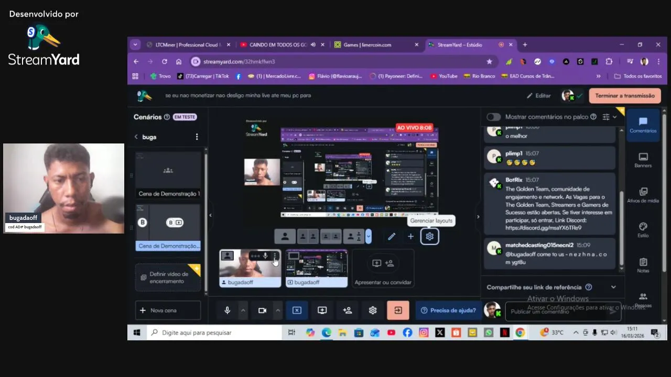Click the help icon beside Mostrar comentários no palco
The height and width of the screenshot is (377, 671).
593,117
